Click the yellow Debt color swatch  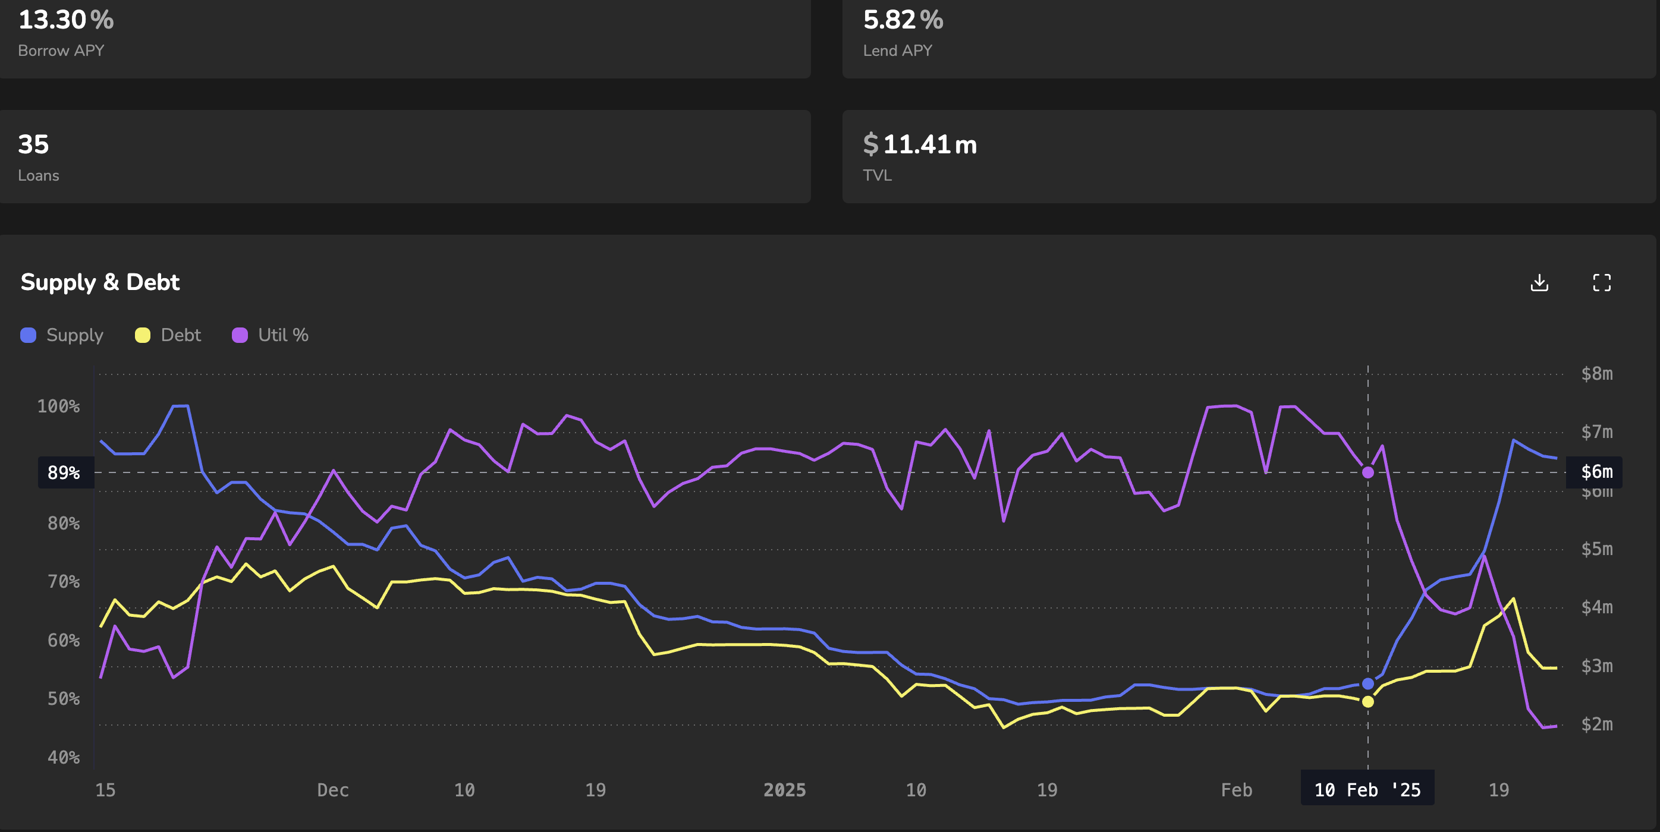click(x=143, y=336)
